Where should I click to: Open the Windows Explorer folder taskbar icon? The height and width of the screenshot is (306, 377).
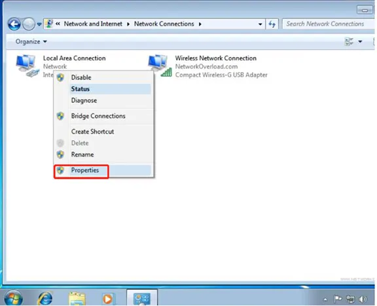[x=77, y=299]
